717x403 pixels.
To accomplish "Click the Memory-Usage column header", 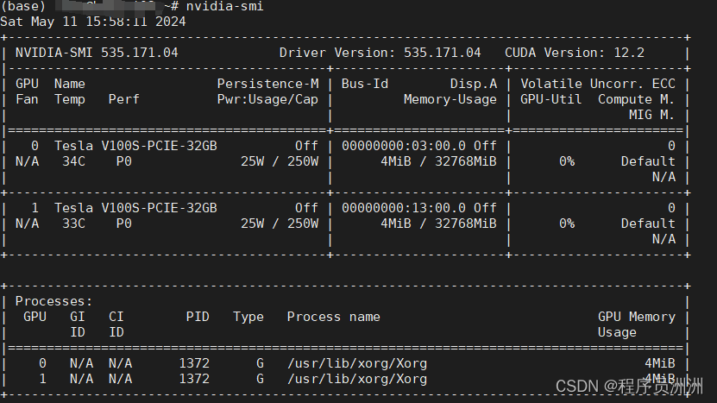I will [x=450, y=99].
